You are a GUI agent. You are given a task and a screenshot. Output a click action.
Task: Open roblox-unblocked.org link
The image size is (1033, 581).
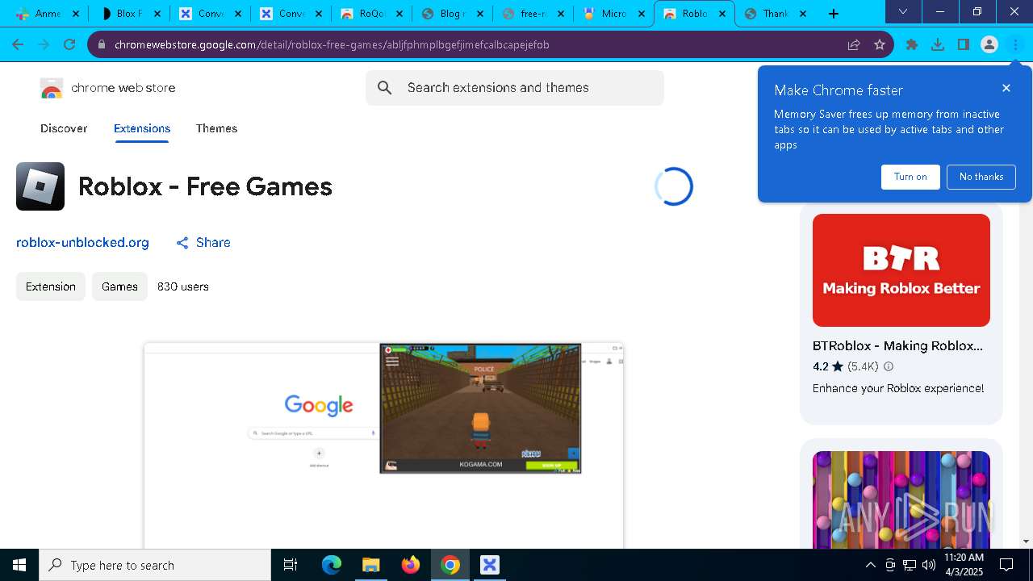click(x=82, y=242)
